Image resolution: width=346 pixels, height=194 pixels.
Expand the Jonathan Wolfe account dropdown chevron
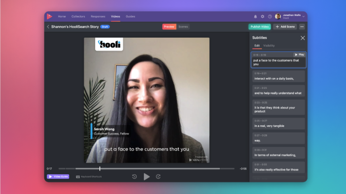(x=304, y=17)
